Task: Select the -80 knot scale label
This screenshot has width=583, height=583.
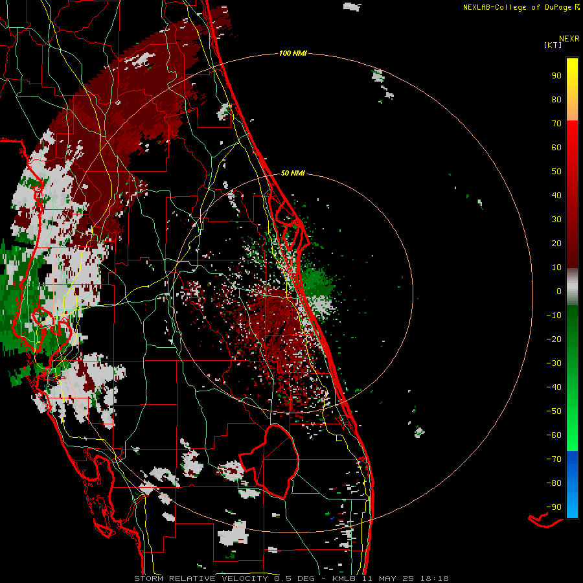Action: coord(554,483)
